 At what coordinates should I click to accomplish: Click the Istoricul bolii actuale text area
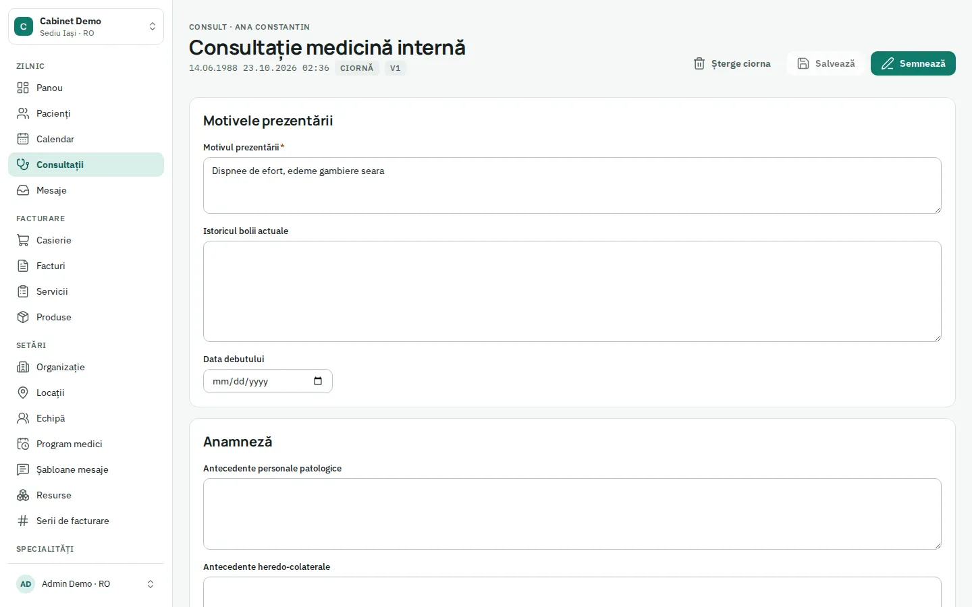point(572,291)
